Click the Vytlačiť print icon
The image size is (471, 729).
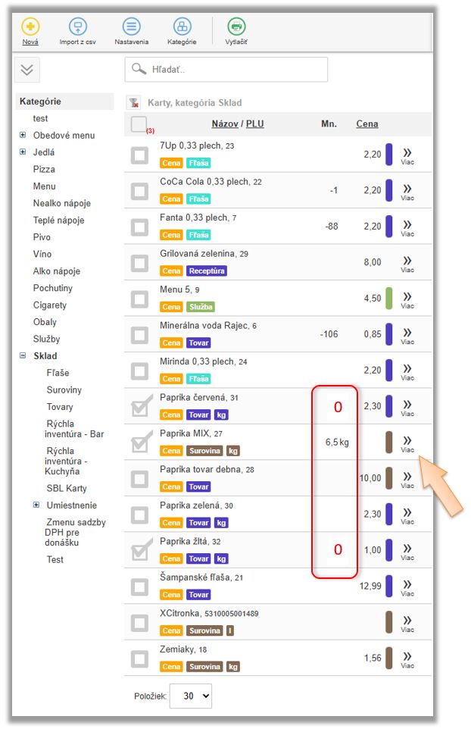tap(236, 27)
